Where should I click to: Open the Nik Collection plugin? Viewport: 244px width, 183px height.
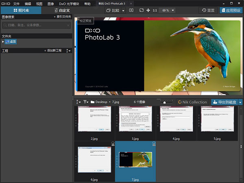tap(193, 102)
